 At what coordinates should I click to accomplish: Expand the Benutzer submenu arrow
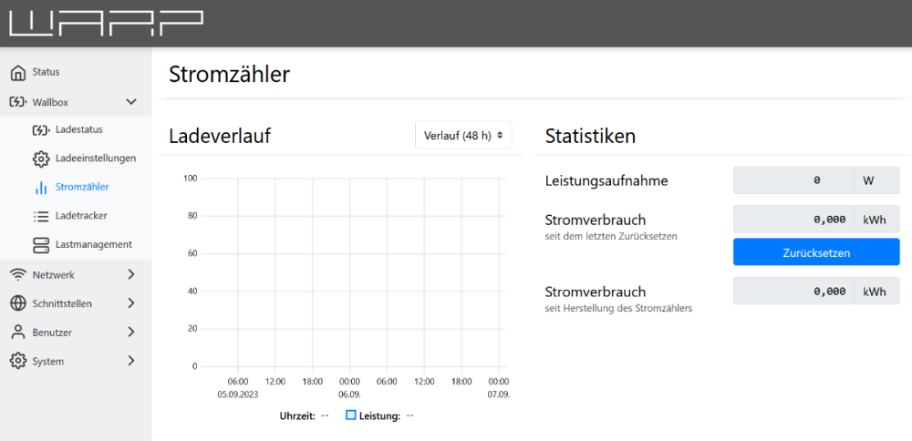pos(131,333)
